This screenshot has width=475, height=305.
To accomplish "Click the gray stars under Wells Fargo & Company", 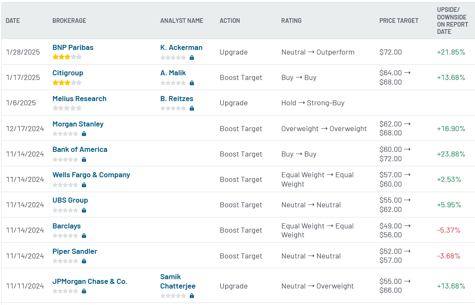I will click(65, 185).
